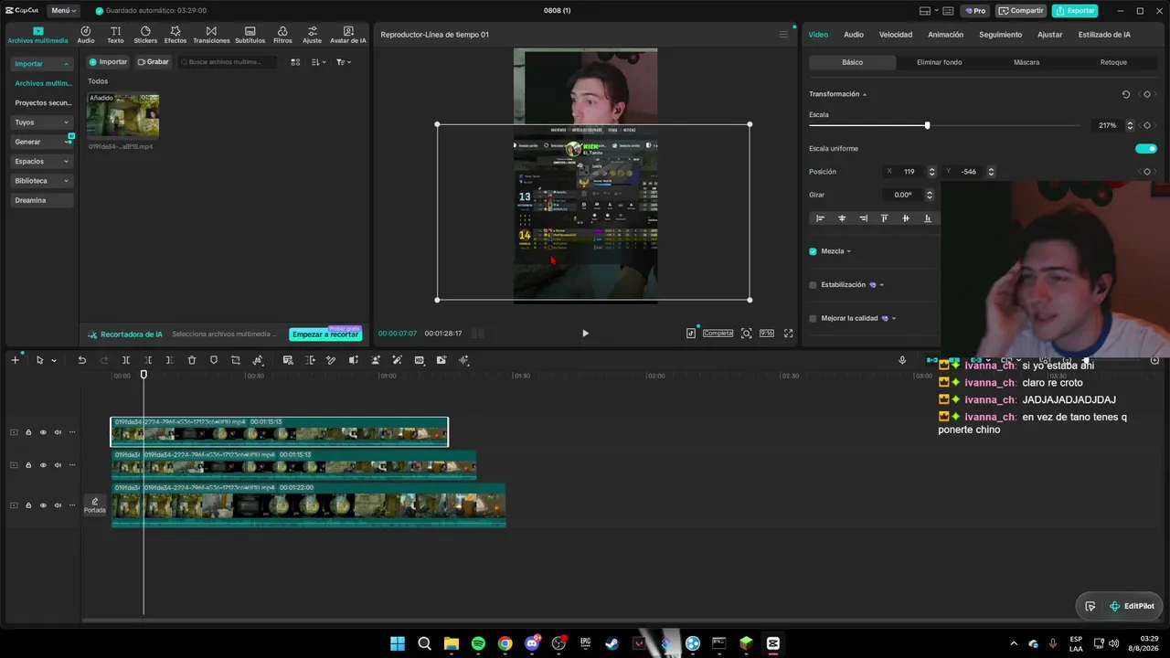Screen dimensions: 1170x658
Task: Mute the bottom track audio
Action: pos(58,505)
